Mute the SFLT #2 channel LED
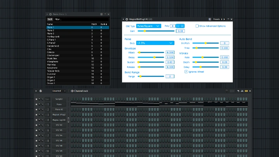This screenshot has width=279, height=157. pos(36,125)
